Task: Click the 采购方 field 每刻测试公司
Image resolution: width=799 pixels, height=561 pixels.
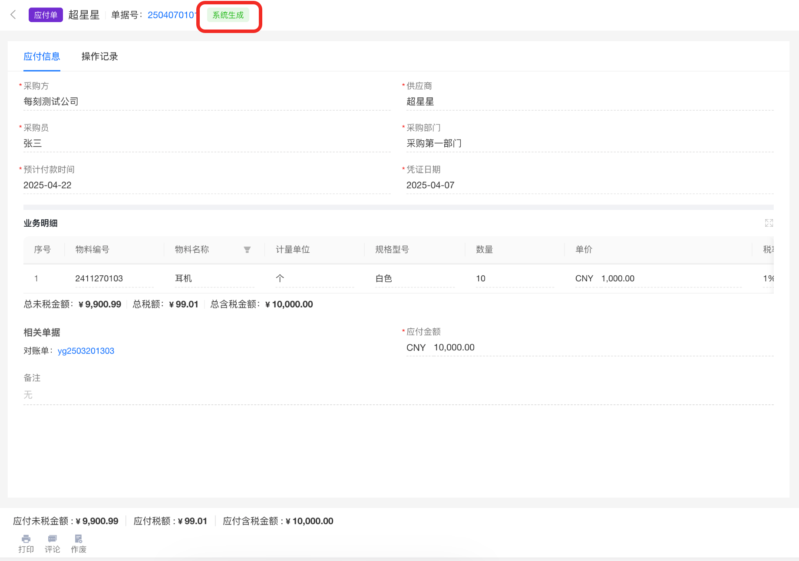Action: pyautogui.click(x=207, y=102)
